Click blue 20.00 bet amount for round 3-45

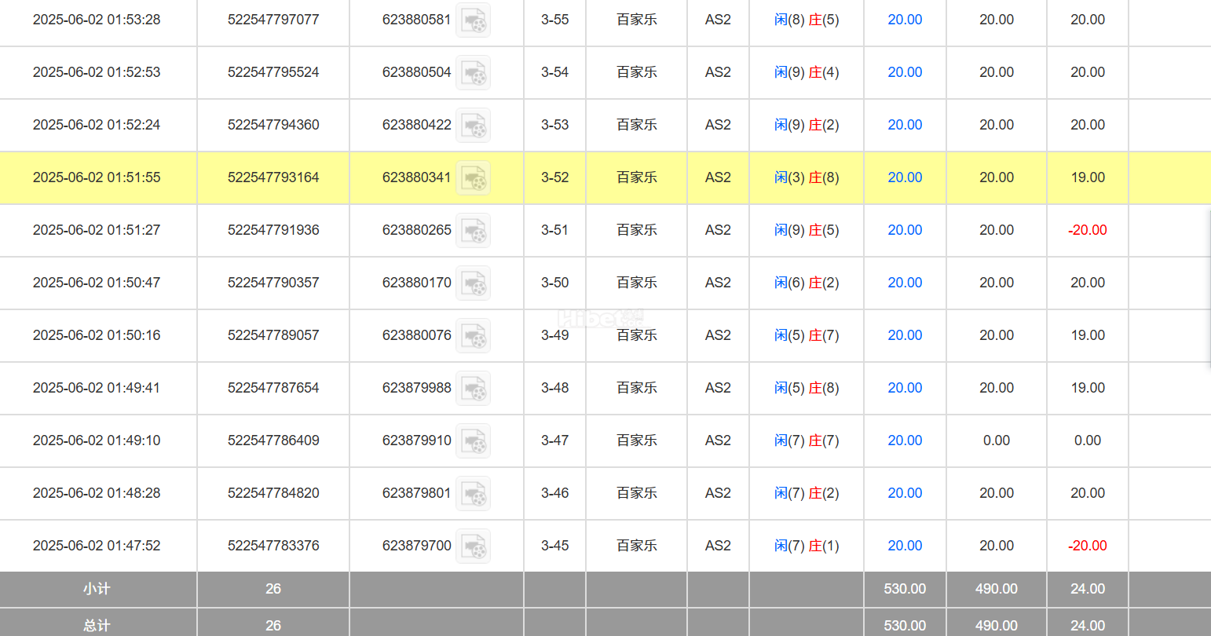(905, 546)
